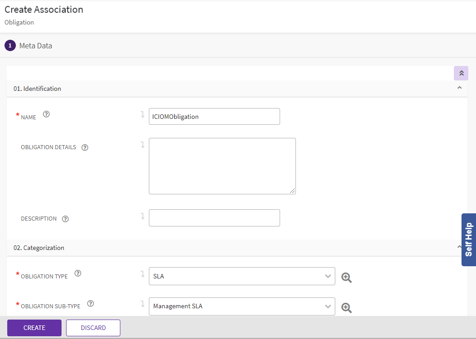Click the DISCARD button

pos(93,328)
